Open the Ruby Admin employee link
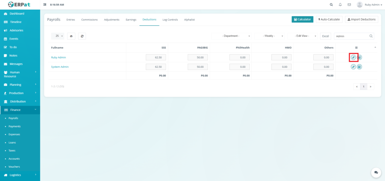 point(59,57)
